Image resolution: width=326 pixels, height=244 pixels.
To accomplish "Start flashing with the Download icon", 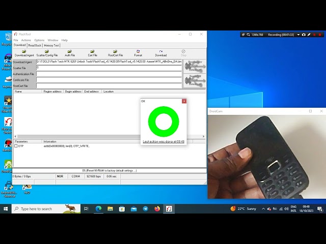I will pyautogui.click(x=161, y=53).
